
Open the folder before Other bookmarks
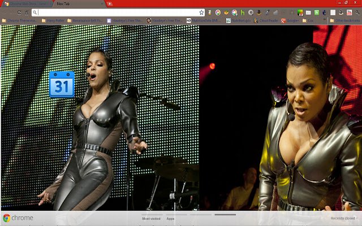tap(308, 20)
